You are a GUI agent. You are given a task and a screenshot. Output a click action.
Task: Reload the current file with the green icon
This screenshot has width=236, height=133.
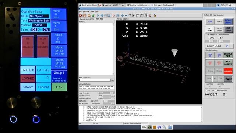[93, 16]
